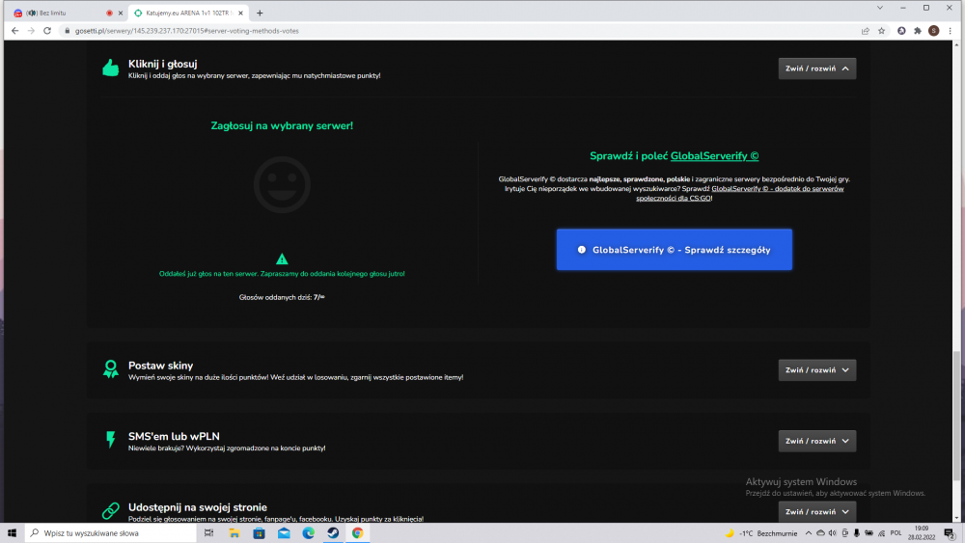Click the Głosów oddanych dziś text

pyautogui.click(x=282, y=297)
